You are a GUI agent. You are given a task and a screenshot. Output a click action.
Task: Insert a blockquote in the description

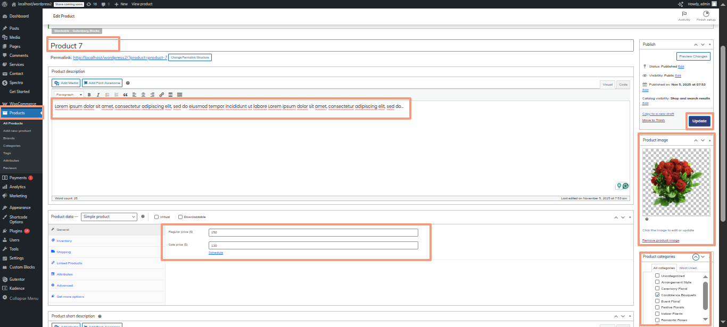(x=125, y=95)
